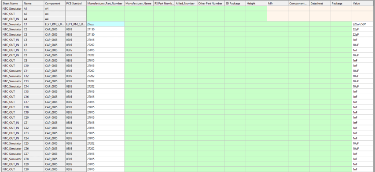Select the NTC_OUT sheet cell in row C9
The width and height of the screenshot is (375, 172).
(x=12, y=60)
